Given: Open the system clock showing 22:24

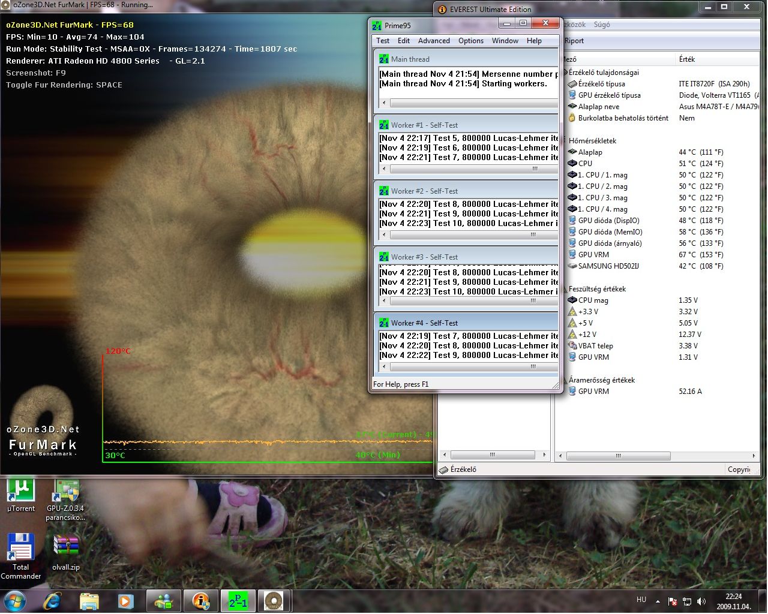Looking at the screenshot, I should [x=733, y=601].
